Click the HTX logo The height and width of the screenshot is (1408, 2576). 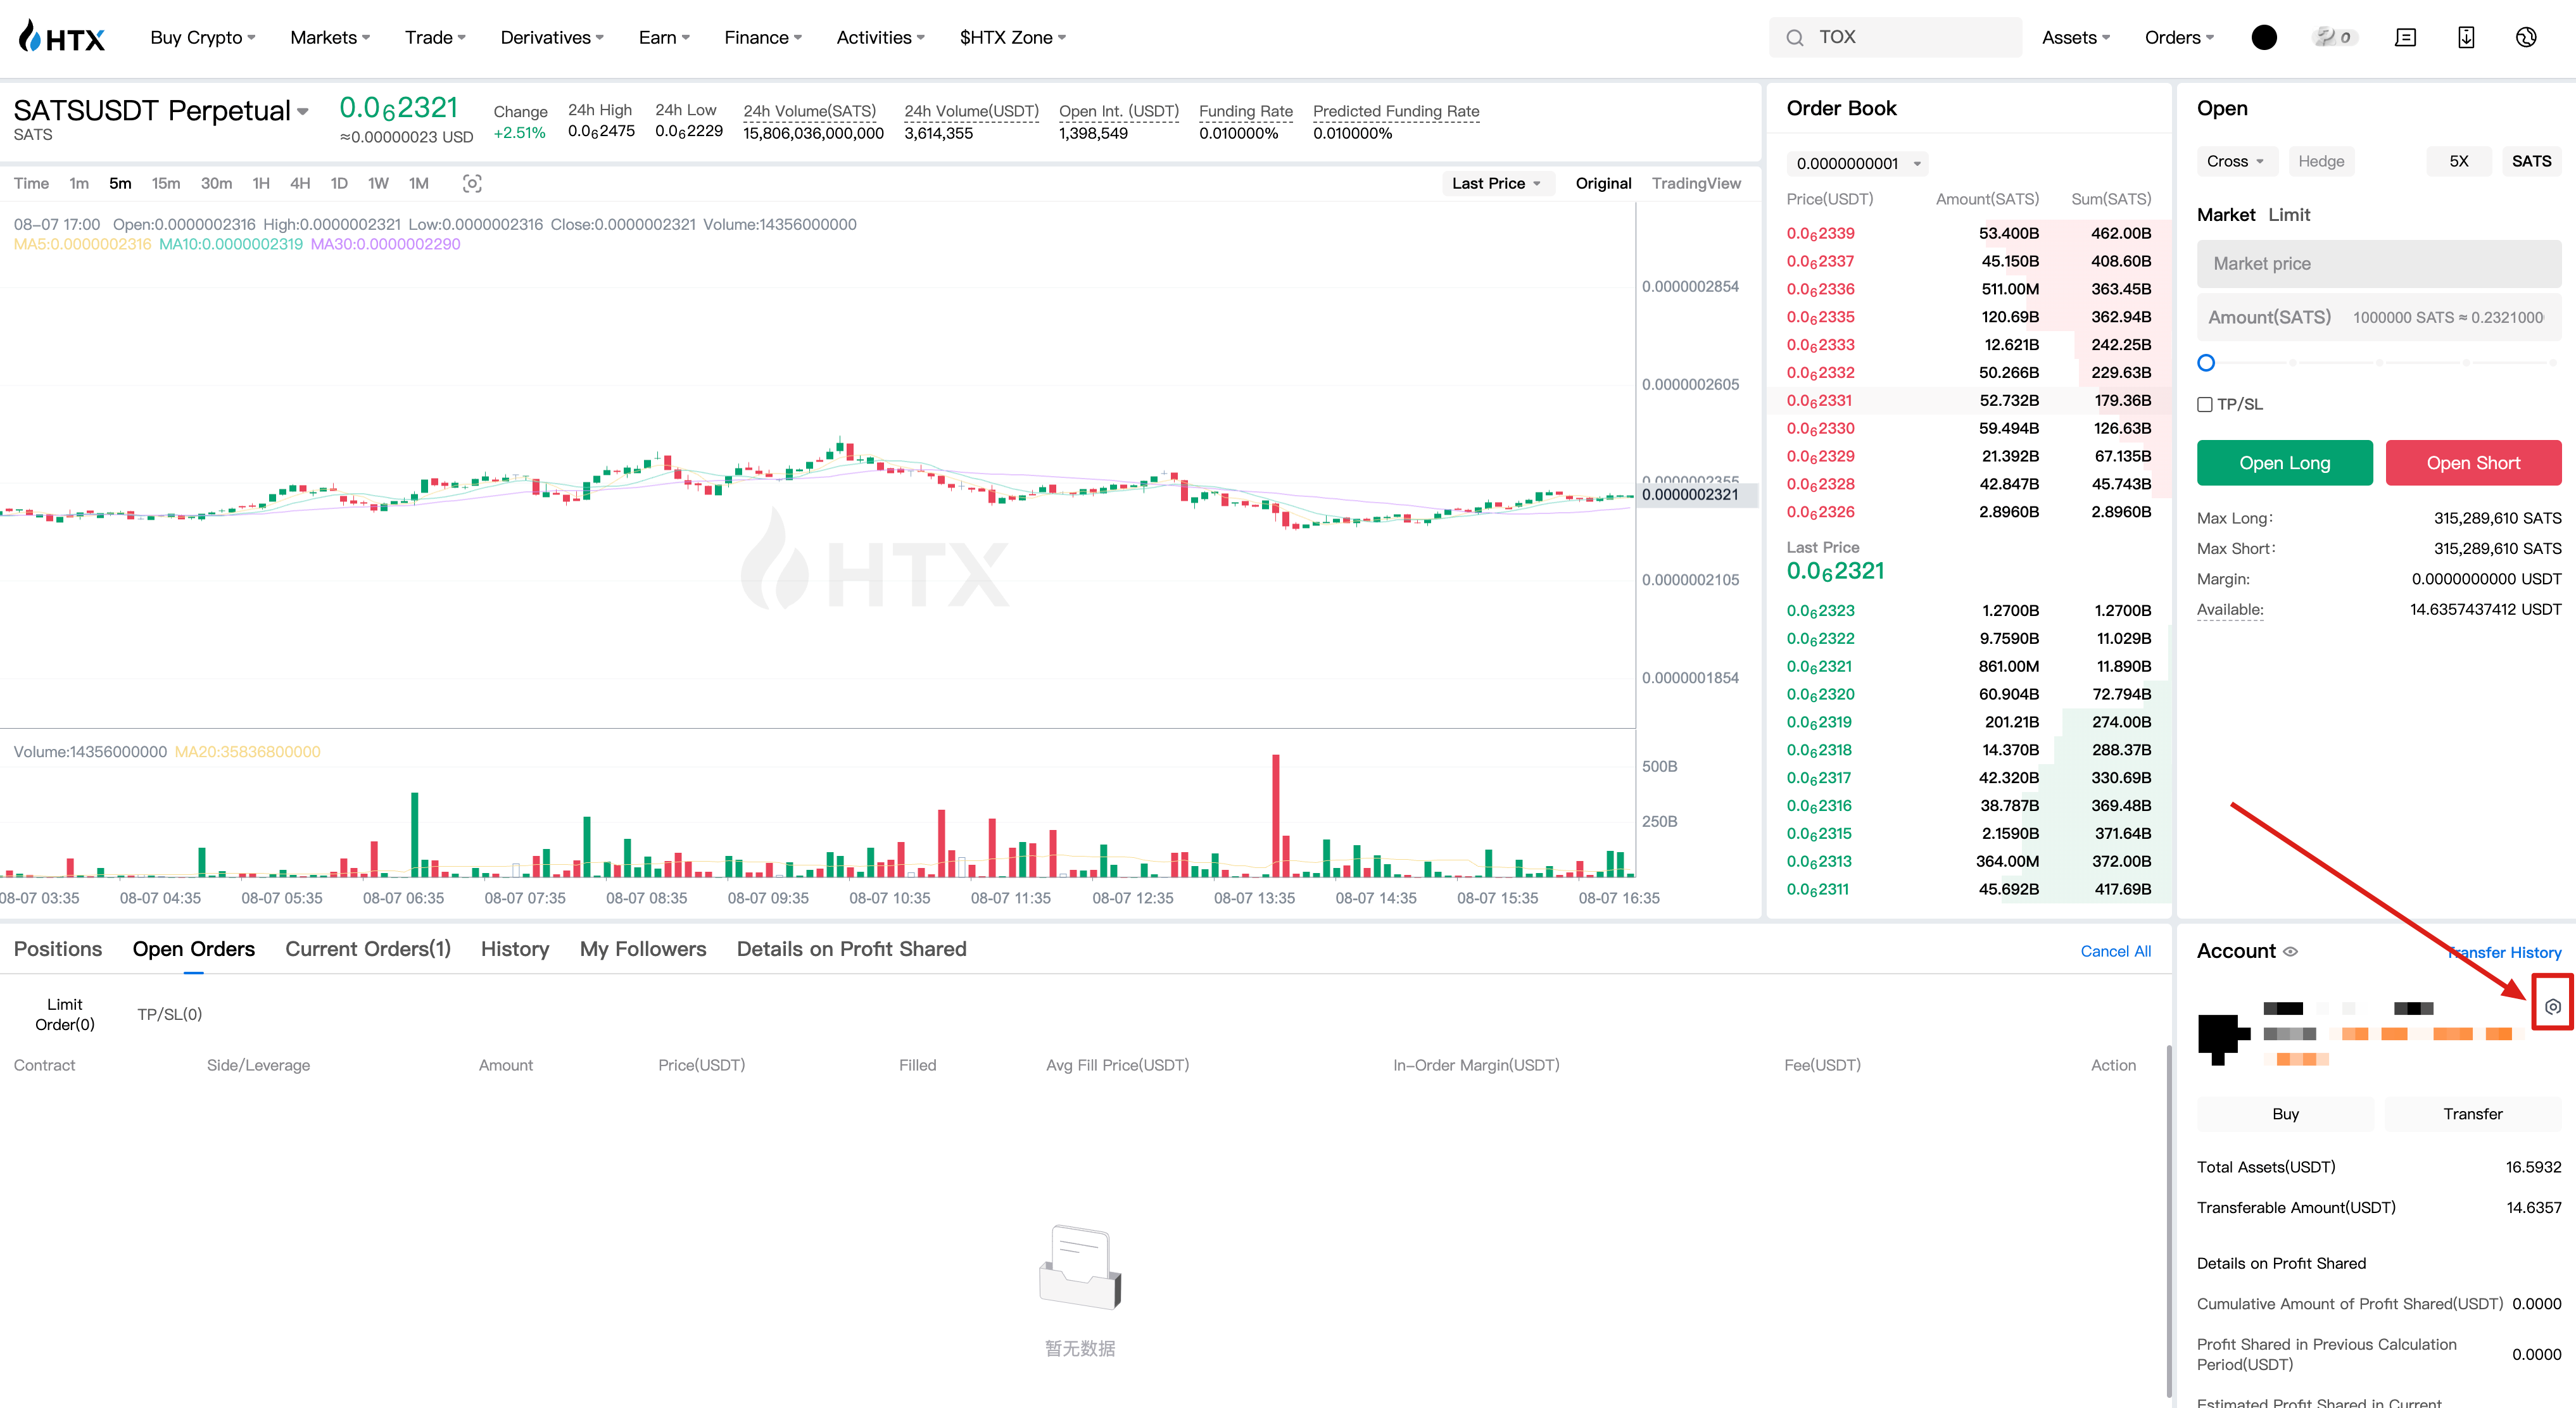61,38
